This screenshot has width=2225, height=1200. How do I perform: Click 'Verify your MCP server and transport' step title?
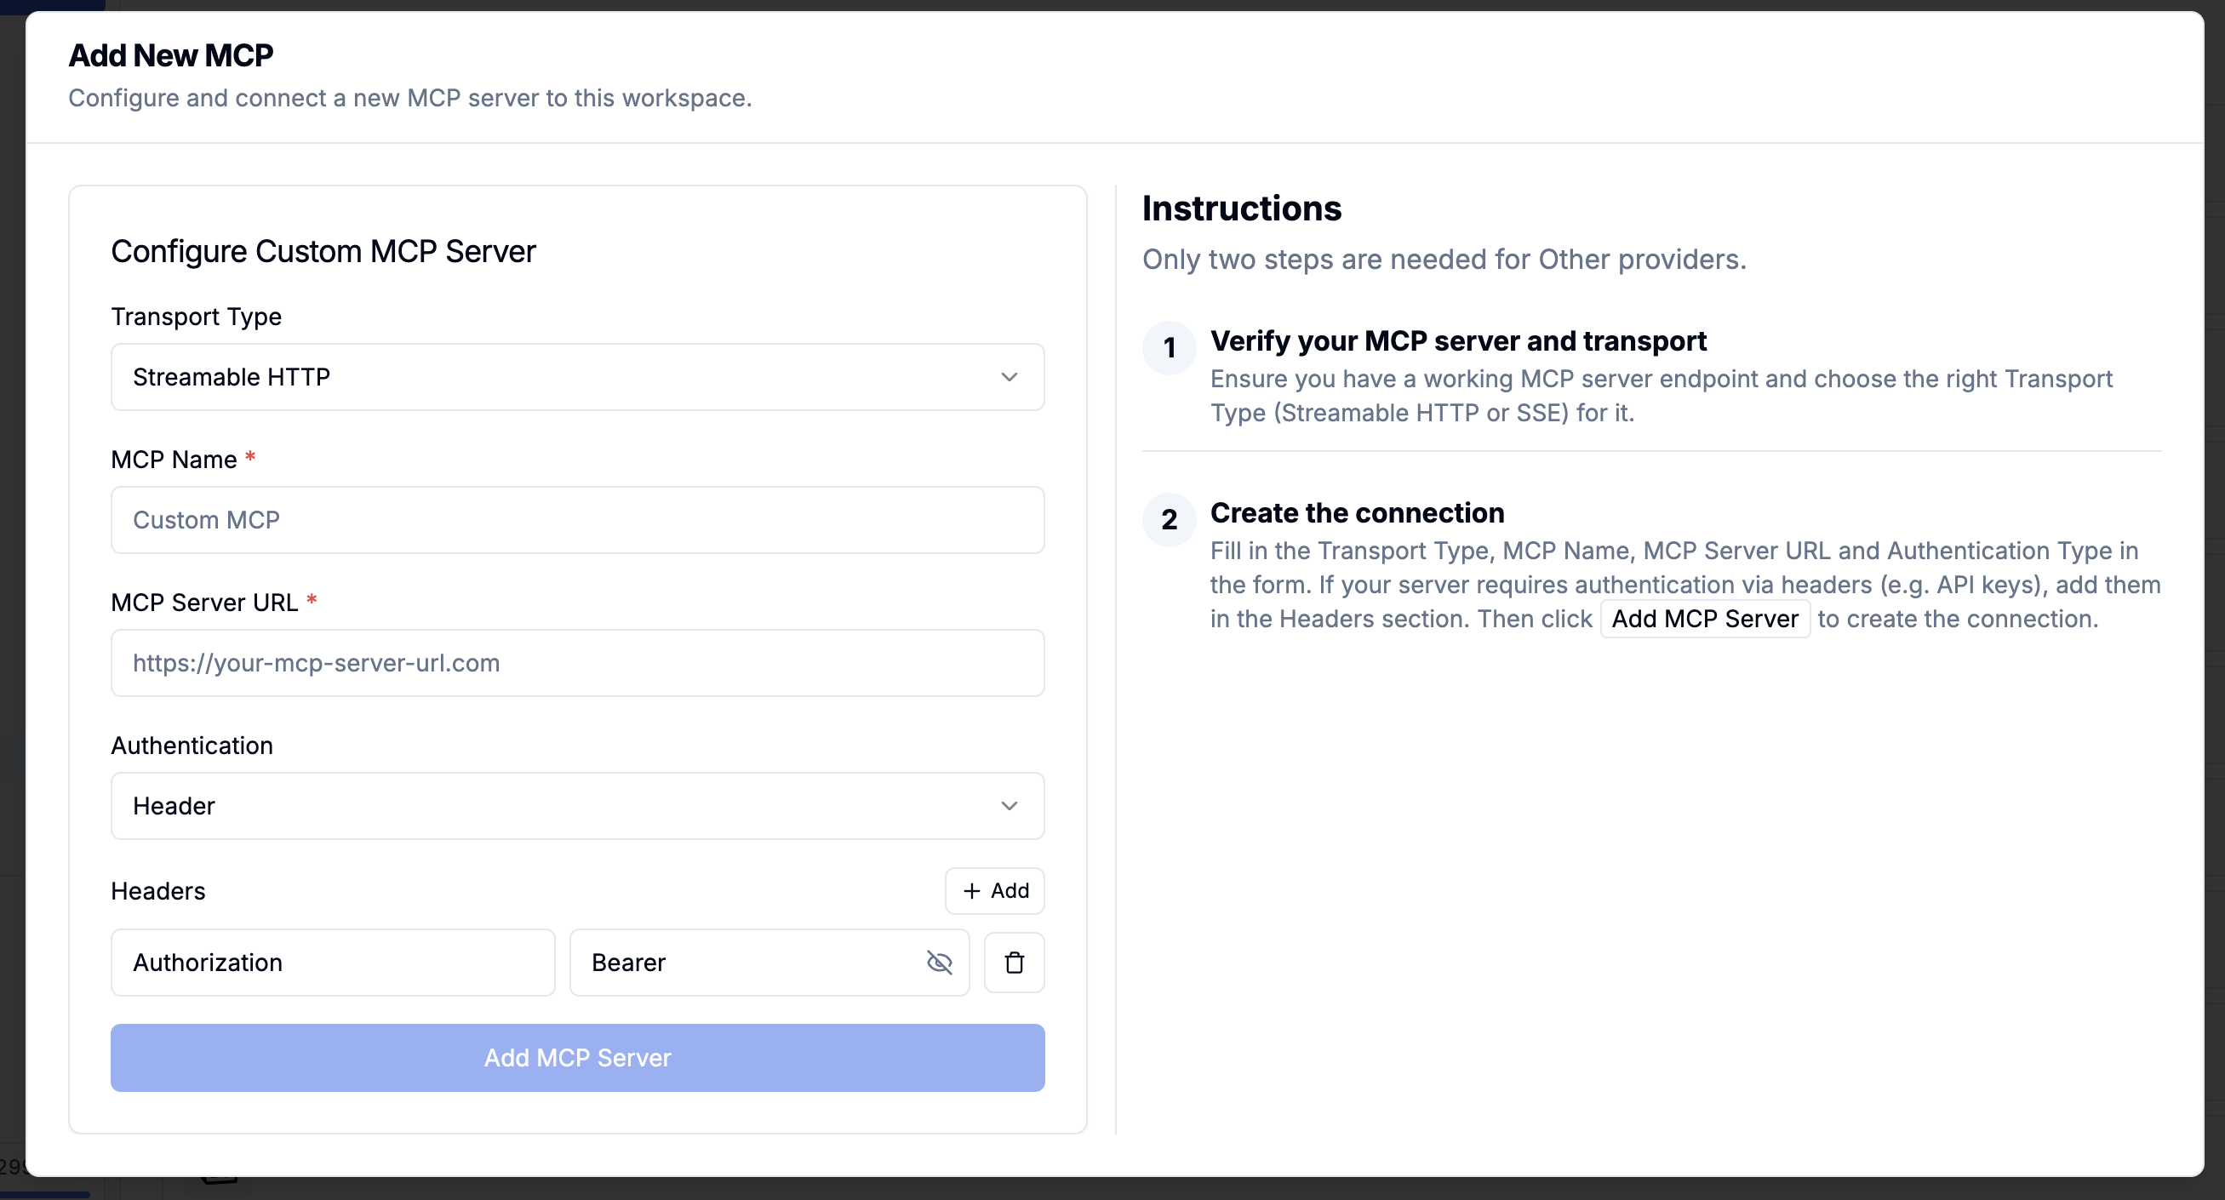(x=1458, y=341)
